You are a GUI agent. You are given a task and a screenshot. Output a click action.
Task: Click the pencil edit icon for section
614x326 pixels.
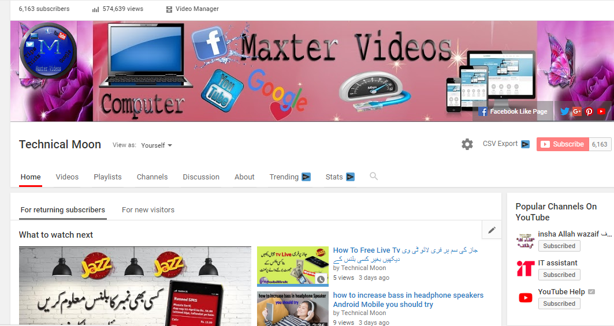coord(492,230)
